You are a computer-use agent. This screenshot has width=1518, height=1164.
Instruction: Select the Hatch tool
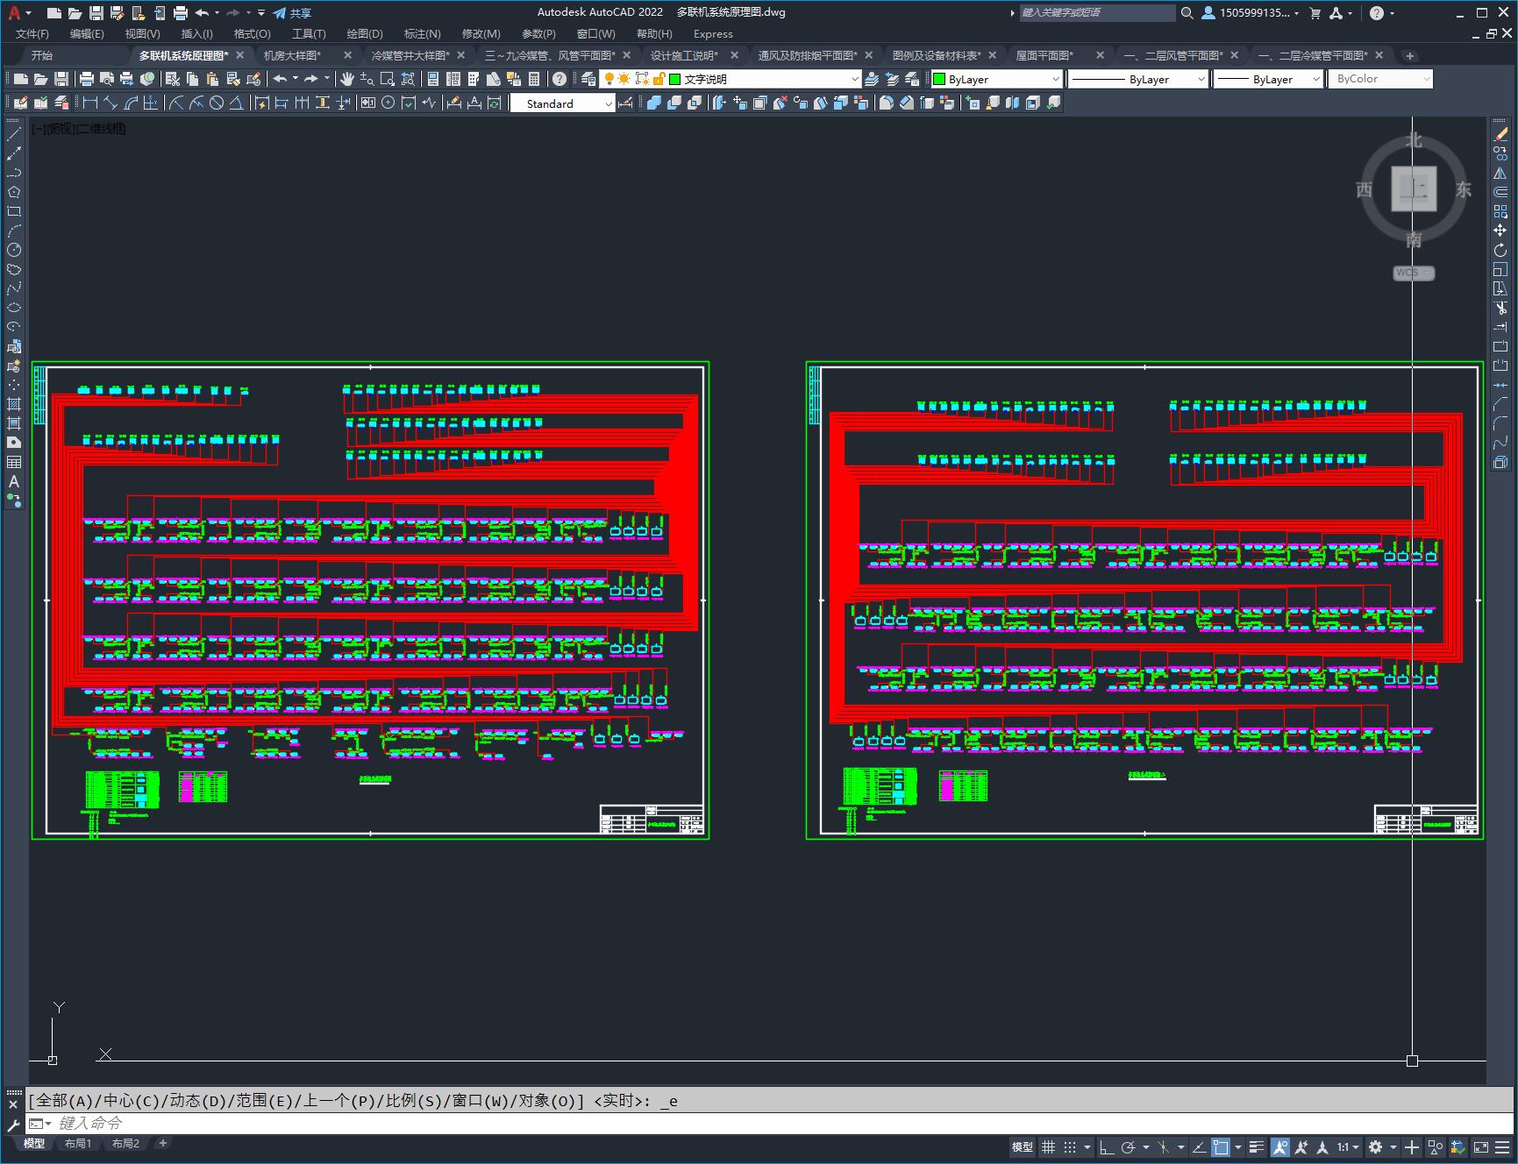pyautogui.click(x=14, y=404)
